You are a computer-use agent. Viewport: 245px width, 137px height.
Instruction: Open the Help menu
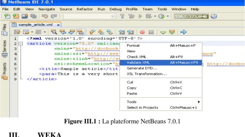pyautogui.click(x=195, y=9)
